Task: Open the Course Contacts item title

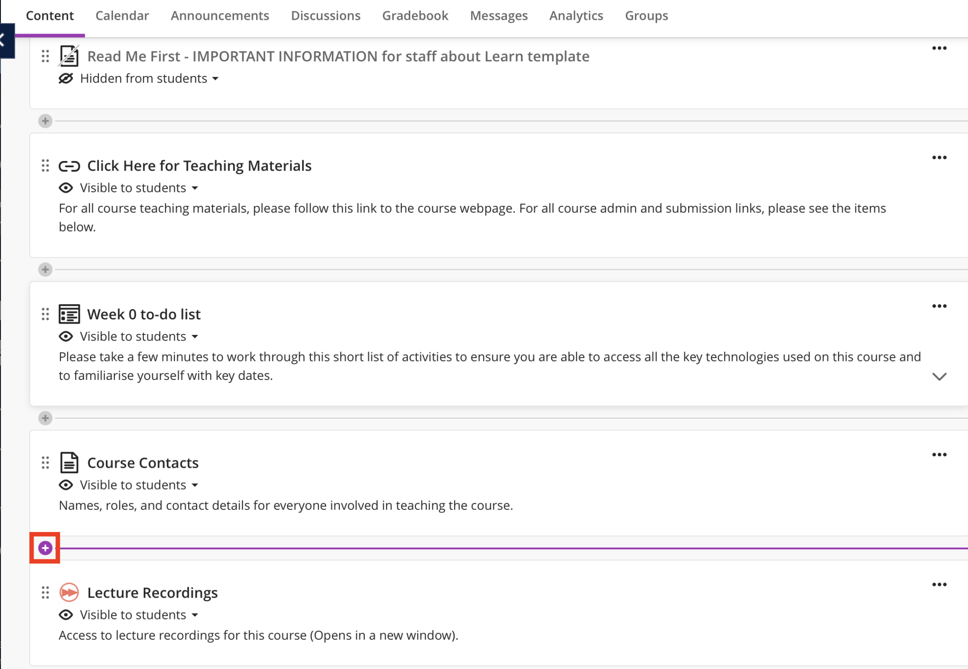Action: tap(142, 463)
